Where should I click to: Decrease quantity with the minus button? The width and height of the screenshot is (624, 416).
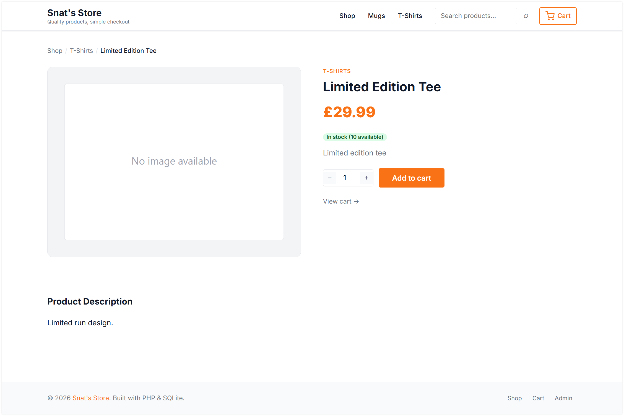coord(330,178)
